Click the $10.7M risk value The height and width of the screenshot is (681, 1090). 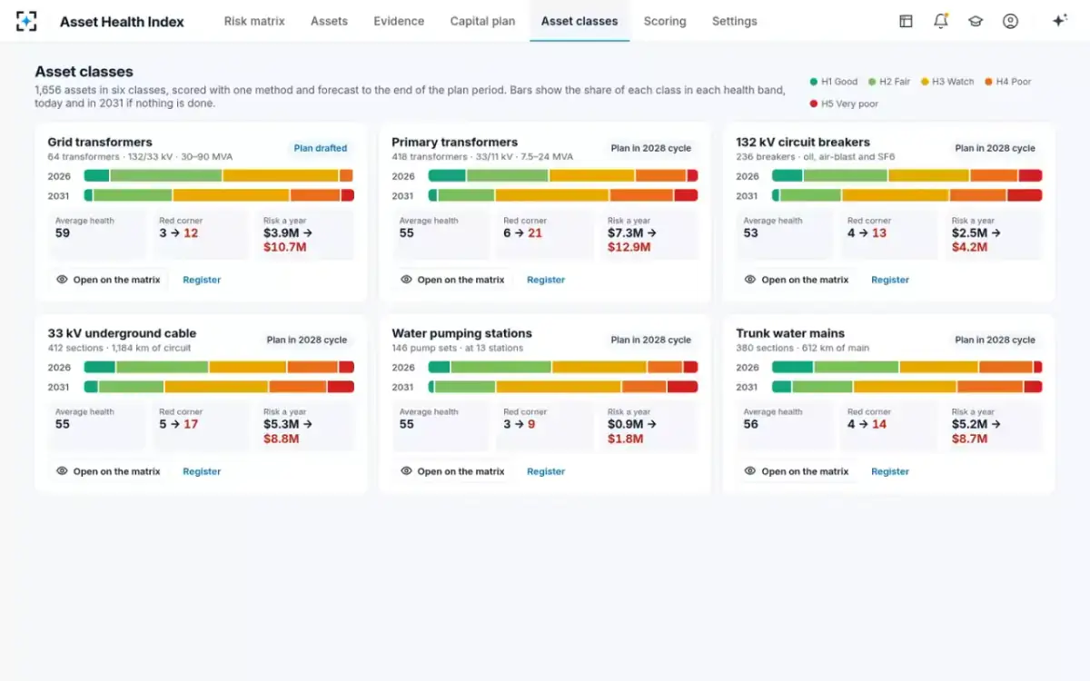284,247
